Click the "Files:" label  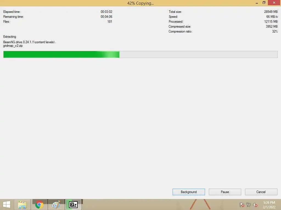[x=7, y=22]
